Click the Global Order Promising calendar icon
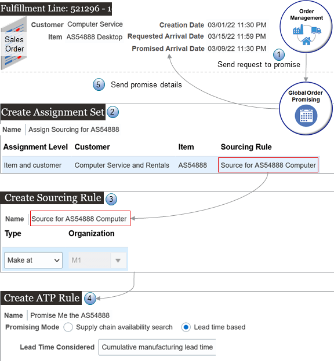 click(306, 116)
